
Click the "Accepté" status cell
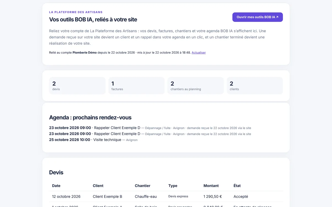pyautogui.click(x=241, y=197)
